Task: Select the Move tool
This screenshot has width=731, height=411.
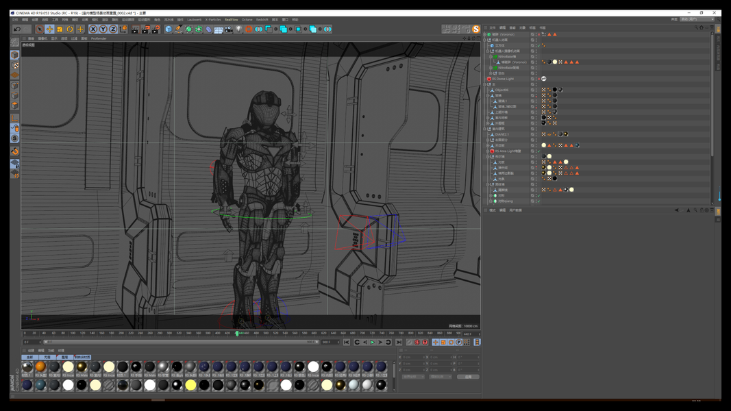Action: pos(49,29)
